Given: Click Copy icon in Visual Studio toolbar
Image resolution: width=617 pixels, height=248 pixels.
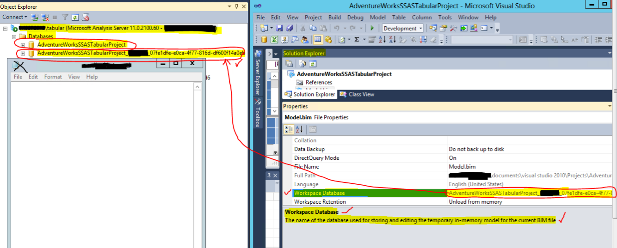Looking at the screenshot, I should [313, 28].
